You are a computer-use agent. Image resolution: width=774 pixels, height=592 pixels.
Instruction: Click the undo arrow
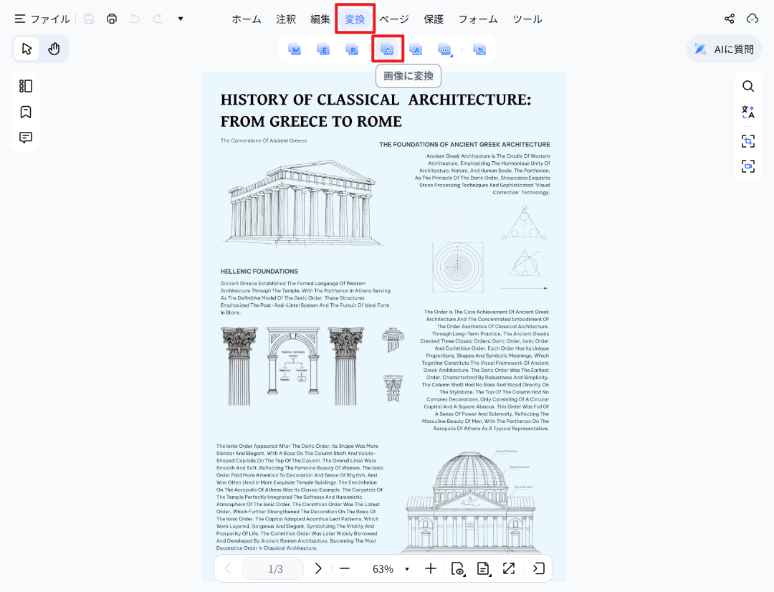tap(135, 19)
